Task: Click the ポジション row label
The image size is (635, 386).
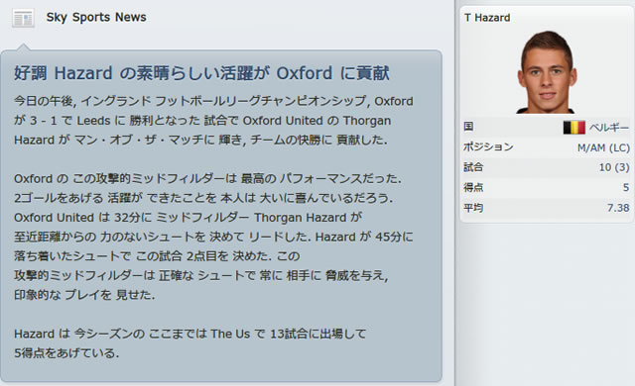Action: 488,146
